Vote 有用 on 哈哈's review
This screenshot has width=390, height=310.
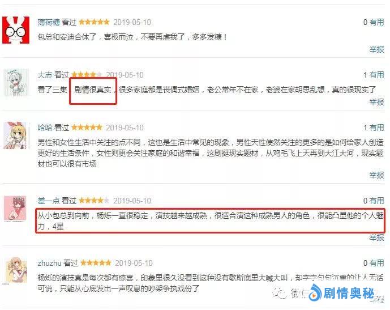click(376, 128)
